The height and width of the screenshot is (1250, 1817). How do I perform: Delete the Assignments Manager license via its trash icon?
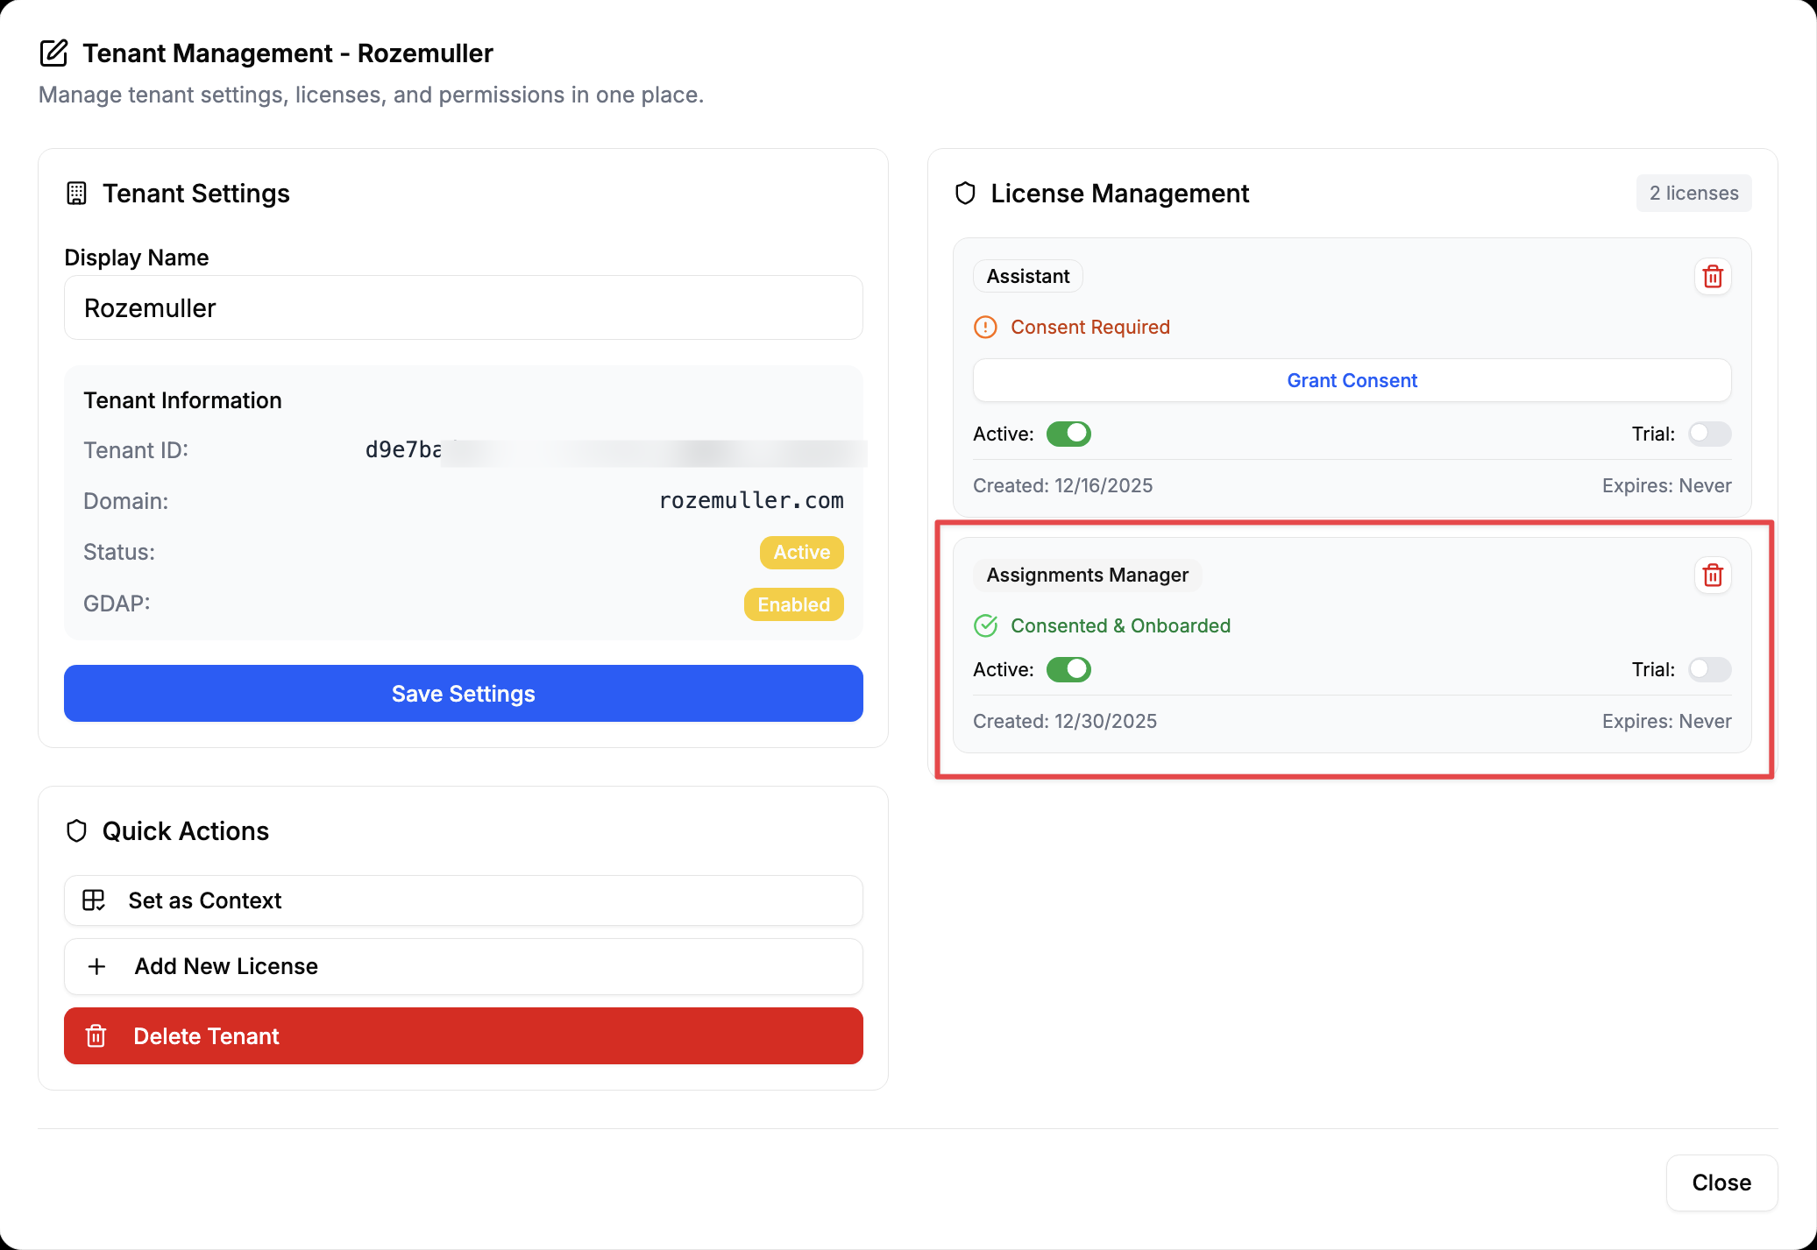point(1713,575)
